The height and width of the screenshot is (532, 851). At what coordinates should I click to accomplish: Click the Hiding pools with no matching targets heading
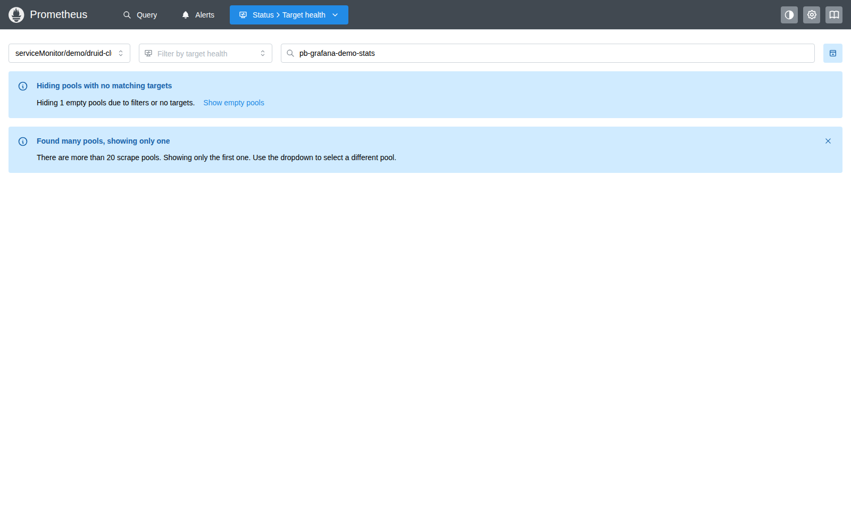click(104, 86)
